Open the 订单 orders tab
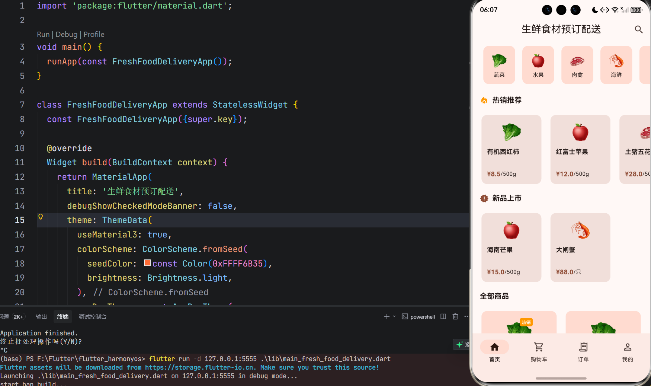Screen dimensions: 651x386 (583, 352)
